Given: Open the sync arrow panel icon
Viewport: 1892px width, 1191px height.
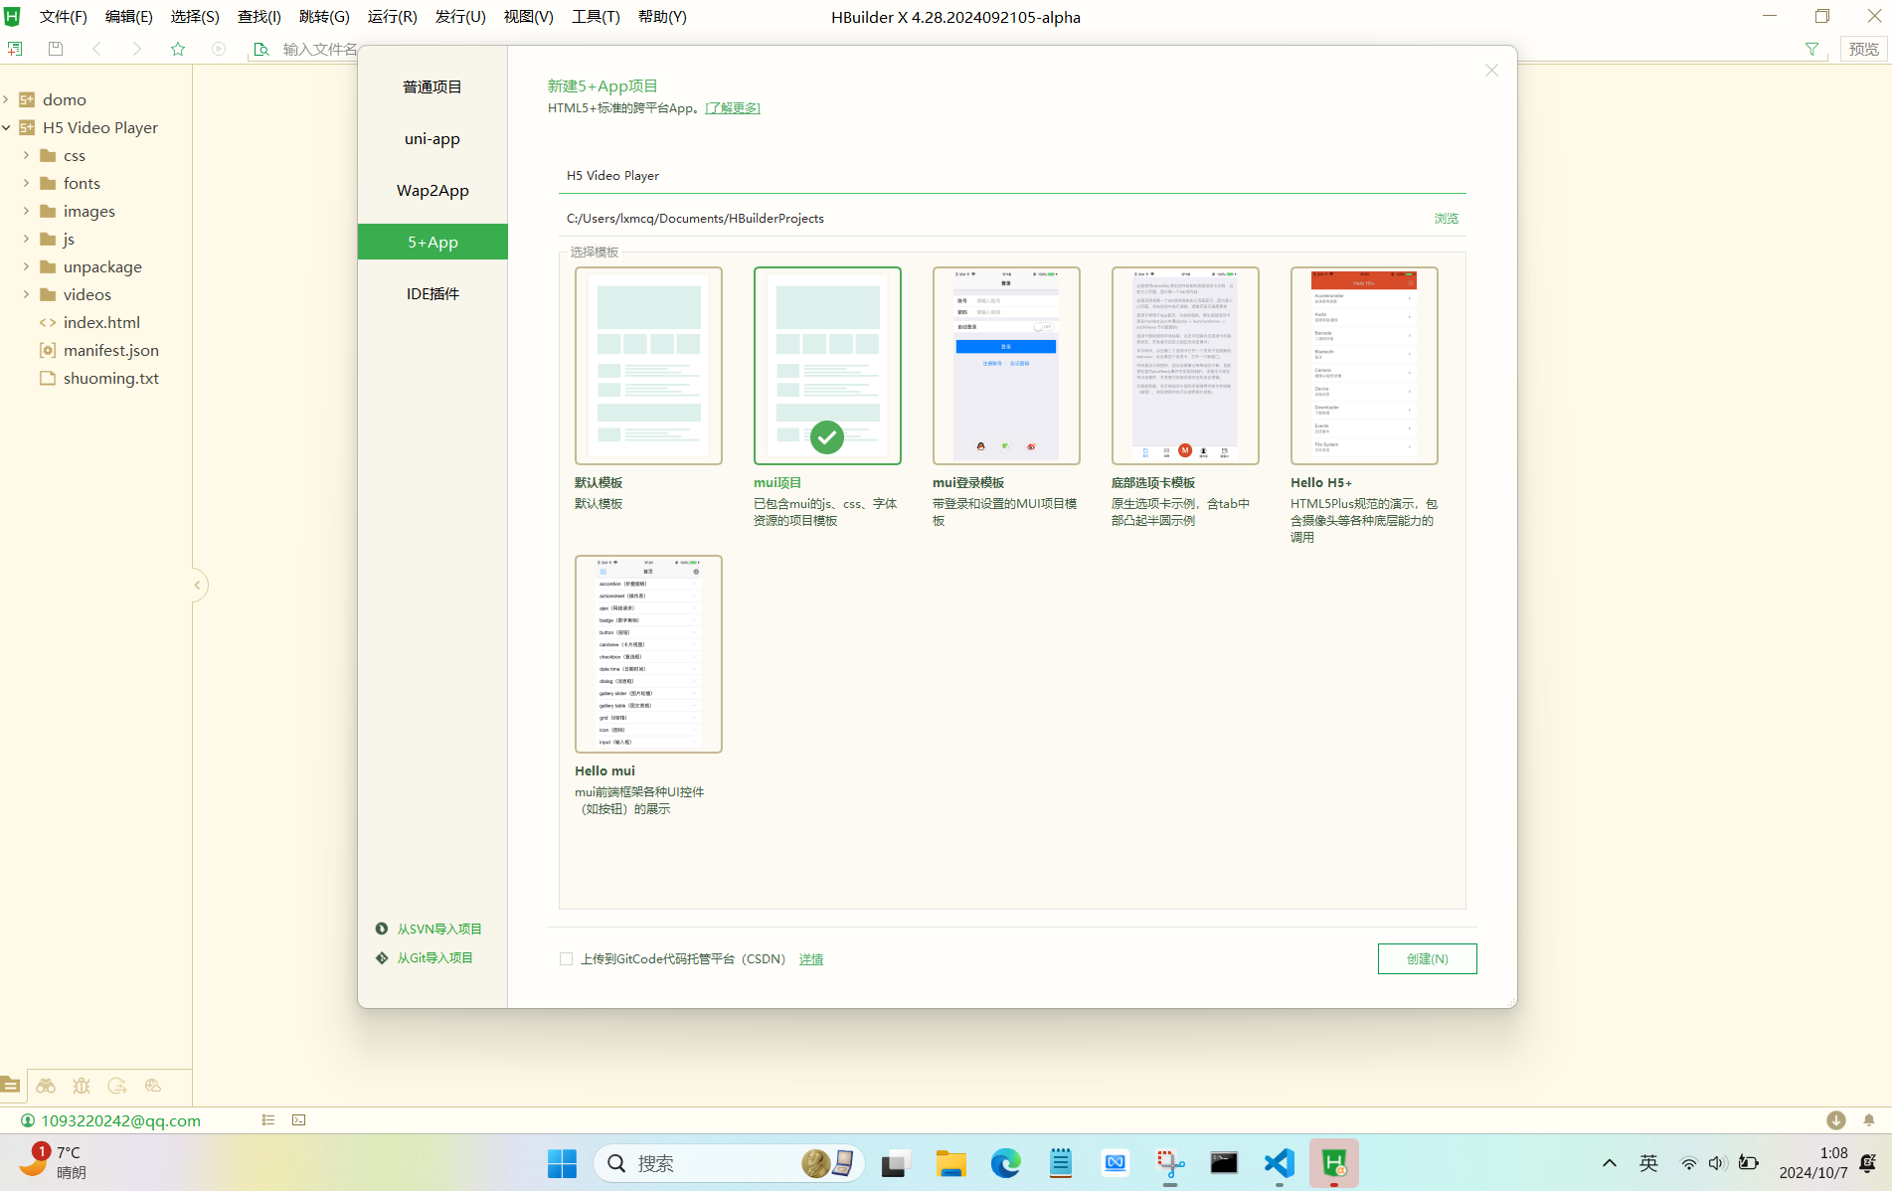Looking at the screenshot, I should pos(117,1086).
